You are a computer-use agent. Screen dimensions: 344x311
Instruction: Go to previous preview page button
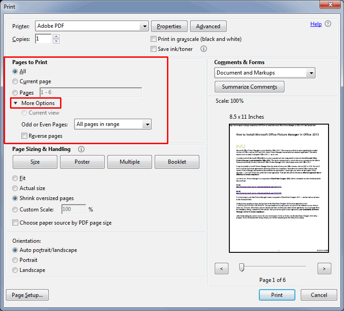(x=221, y=268)
